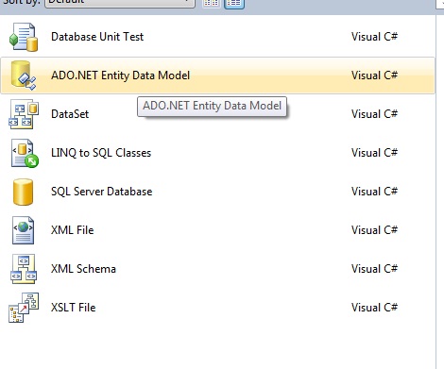Click Visual C# beside XSLT File
444x369 pixels.
374,308
